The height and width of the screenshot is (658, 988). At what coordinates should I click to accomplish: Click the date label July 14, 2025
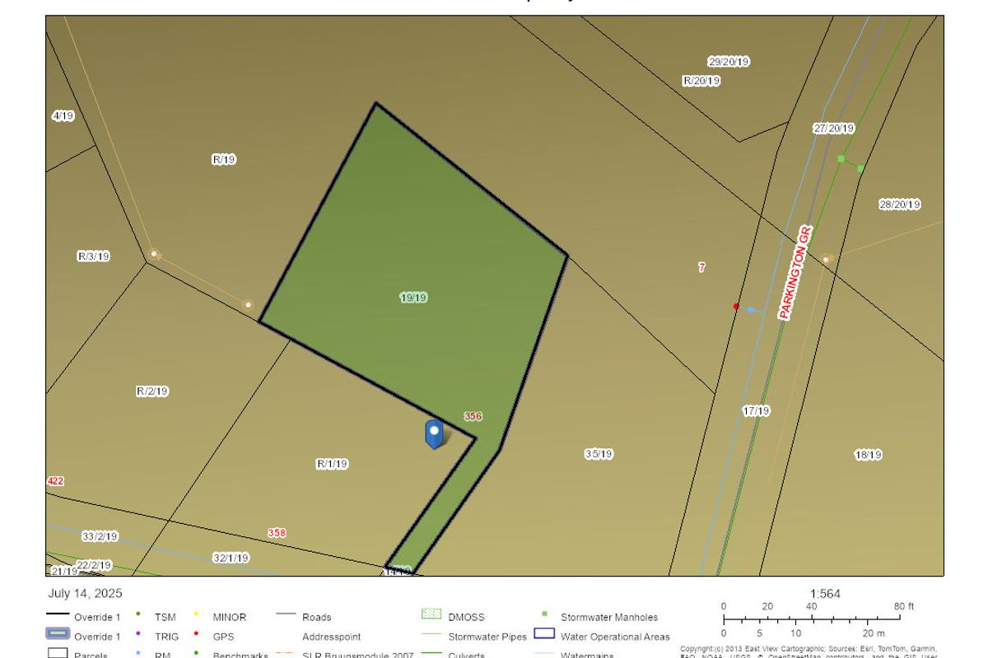[84, 592]
